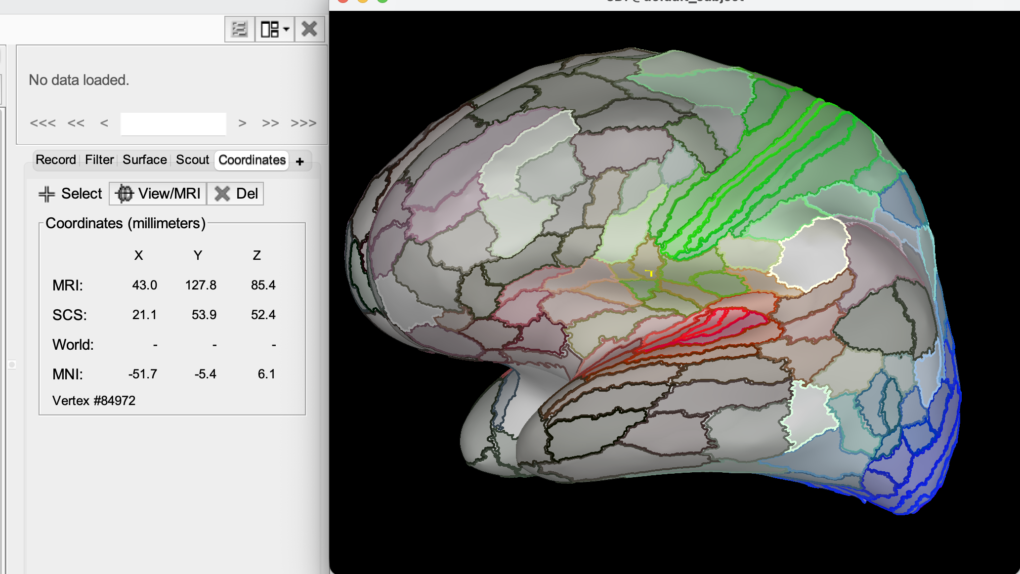Click the list-style icon in top toolbar
The image size is (1020, 574).
[x=240, y=29]
